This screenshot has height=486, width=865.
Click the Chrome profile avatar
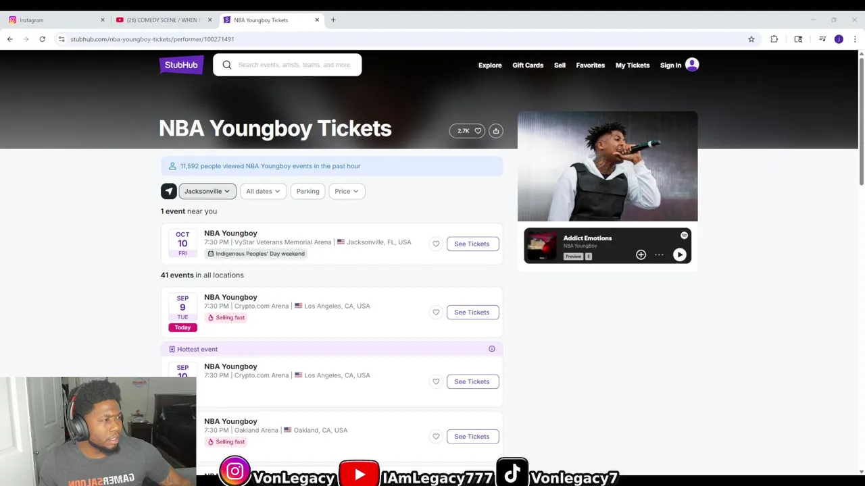click(x=839, y=39)
